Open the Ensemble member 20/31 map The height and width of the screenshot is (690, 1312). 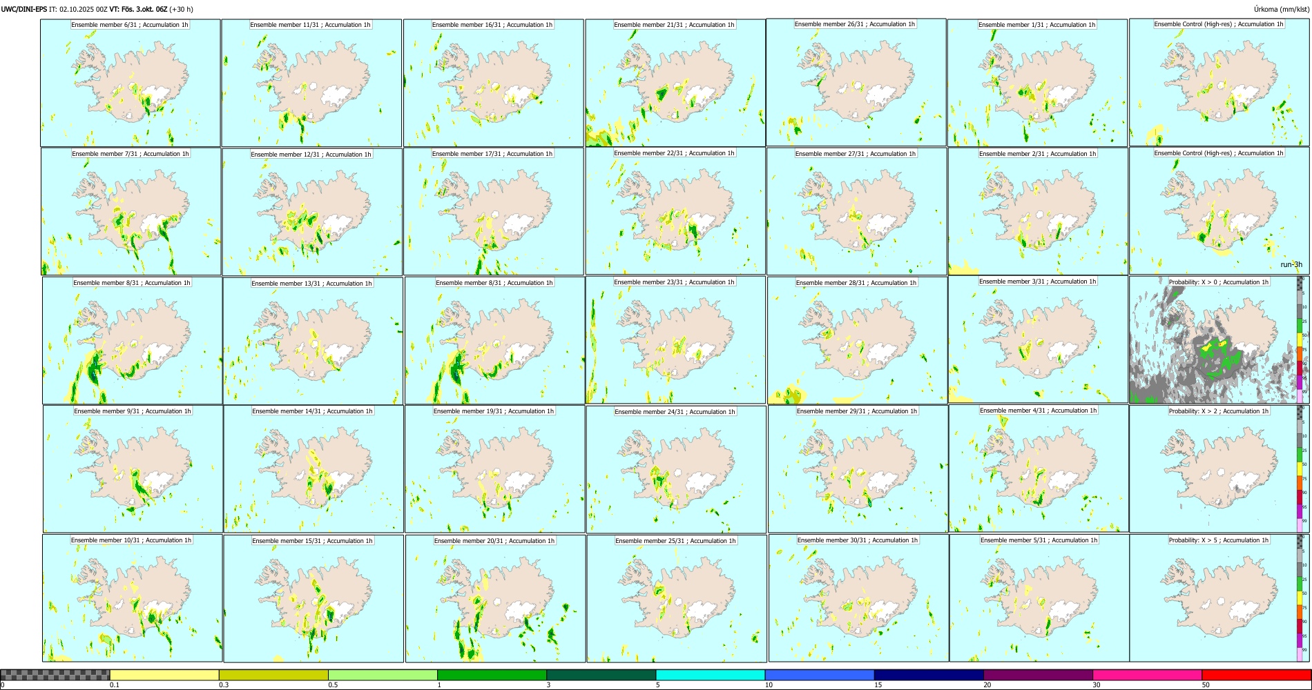(495, 598)
